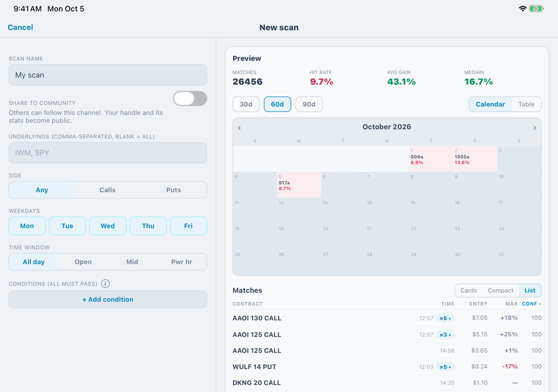558x392 pixels.
Task: Switch preview to Calendar view
Action: point(490,104)
